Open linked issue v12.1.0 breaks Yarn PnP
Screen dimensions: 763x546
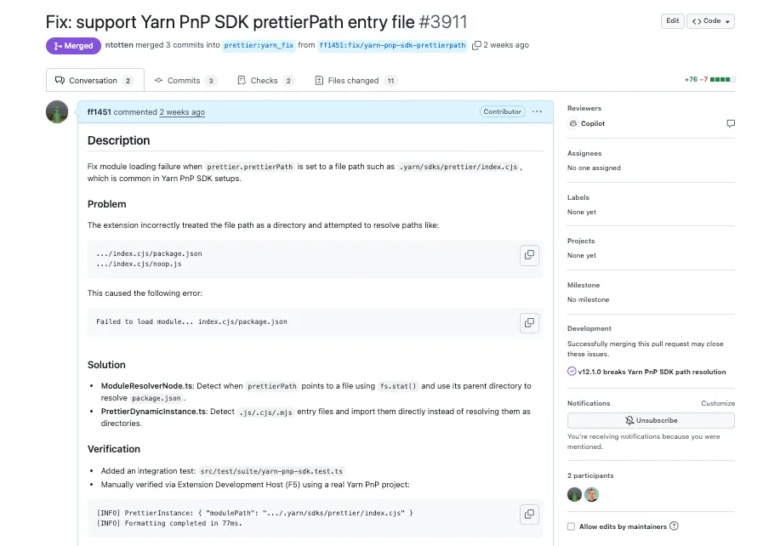[x=652, y=372]
